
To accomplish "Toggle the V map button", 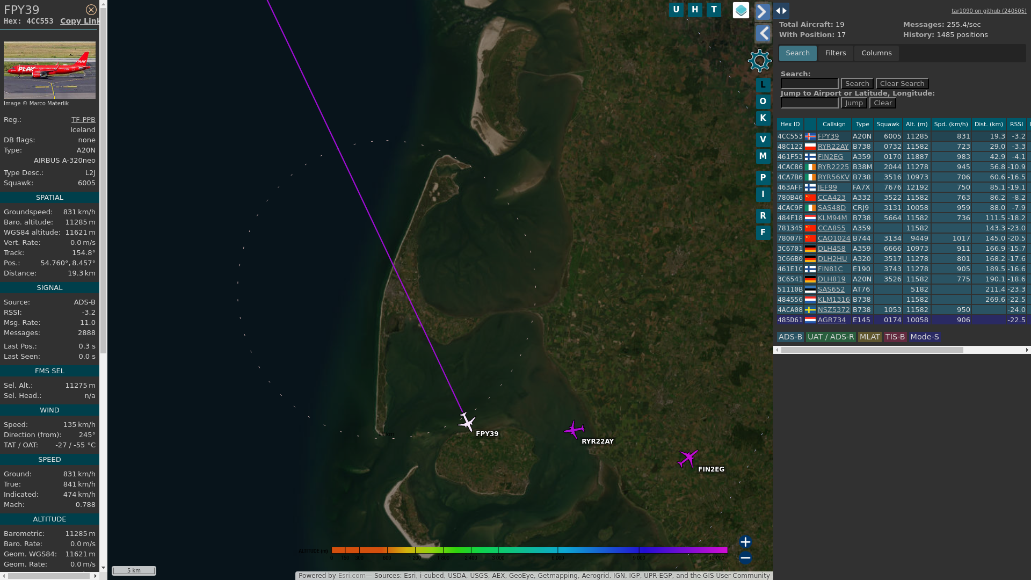I will pyautogui.click(x=763, y=140).
